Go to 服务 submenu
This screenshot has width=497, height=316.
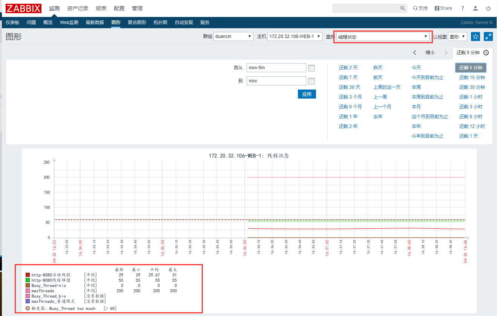coord(205,23)
